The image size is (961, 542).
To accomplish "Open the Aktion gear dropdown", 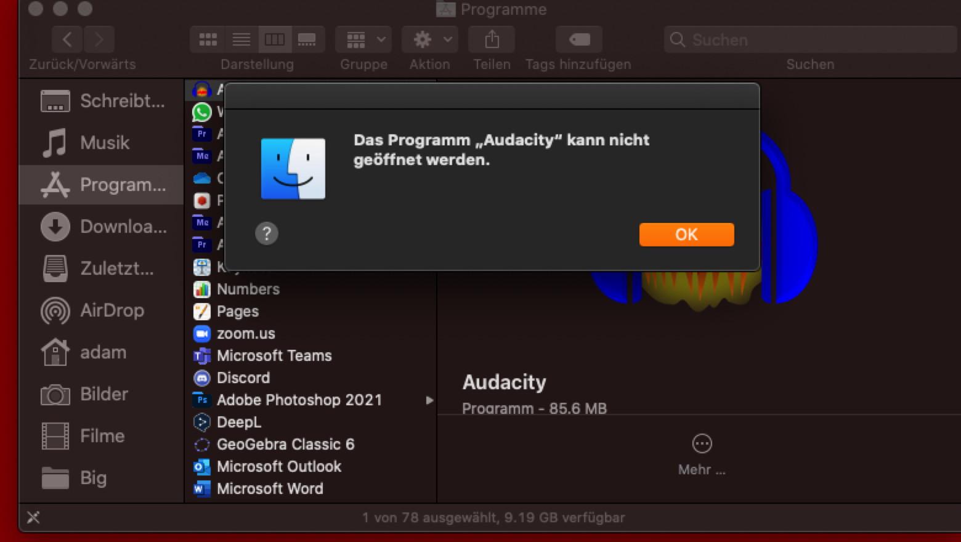I will pos(430,40).
